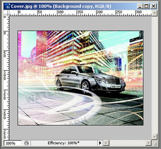Viewport: 161px width, 149px height.
Task: Click the ruler origin corner box
Action: (6, 13)
